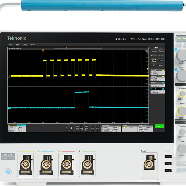The height and width of the screenshot is (186, 186).
Task: Add New Ref waveform
Action: click(82, 128)
